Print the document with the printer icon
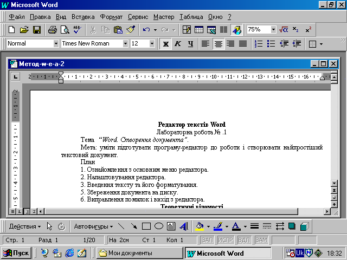This screenshot has height=260, width=347. point(53,30)
